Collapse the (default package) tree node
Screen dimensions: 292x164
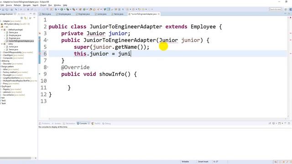coord(2,30)
